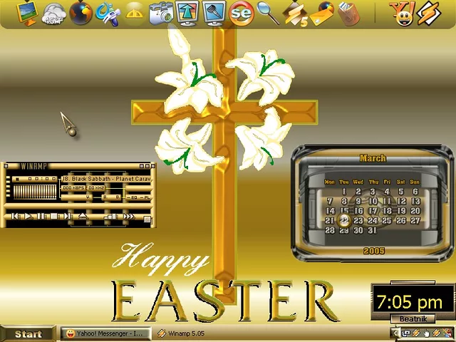Click Winamp volume slider marked V.
This screenshot has height=342, width=456.
[x=77, y=197]
